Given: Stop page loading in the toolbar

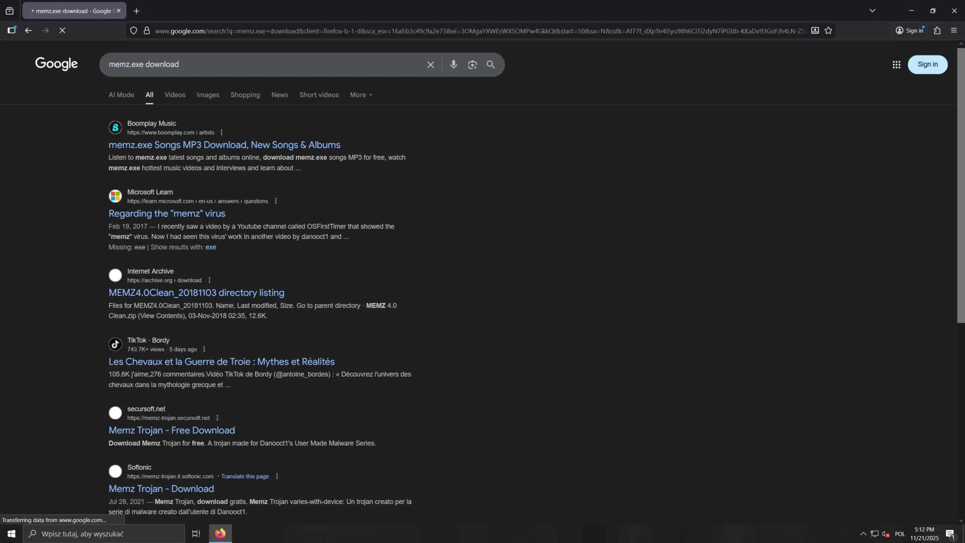Looking at the screenshot, I should pos(62,31).
